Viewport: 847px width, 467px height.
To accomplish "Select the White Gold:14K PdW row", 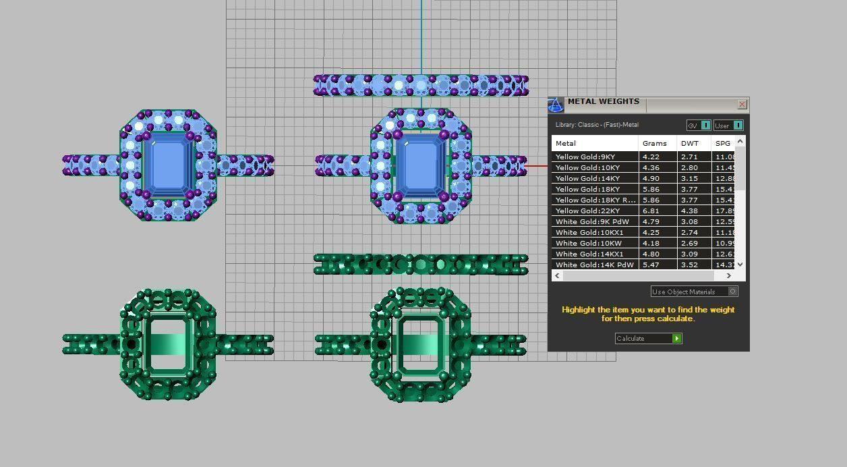I will pyautogui.click(x=643, y=265).
